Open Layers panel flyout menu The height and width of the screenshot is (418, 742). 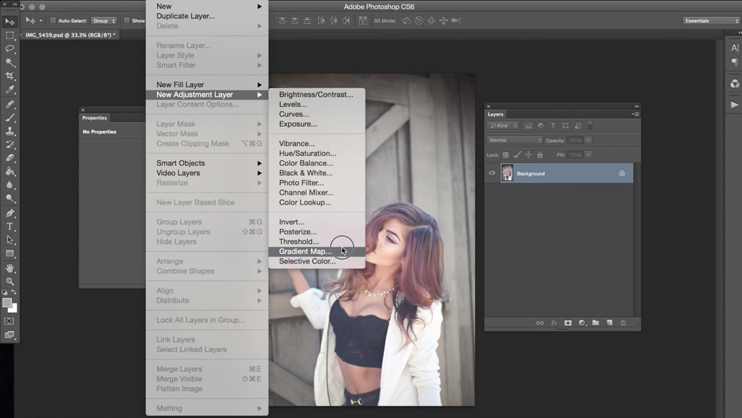click(x=635, y=114)
